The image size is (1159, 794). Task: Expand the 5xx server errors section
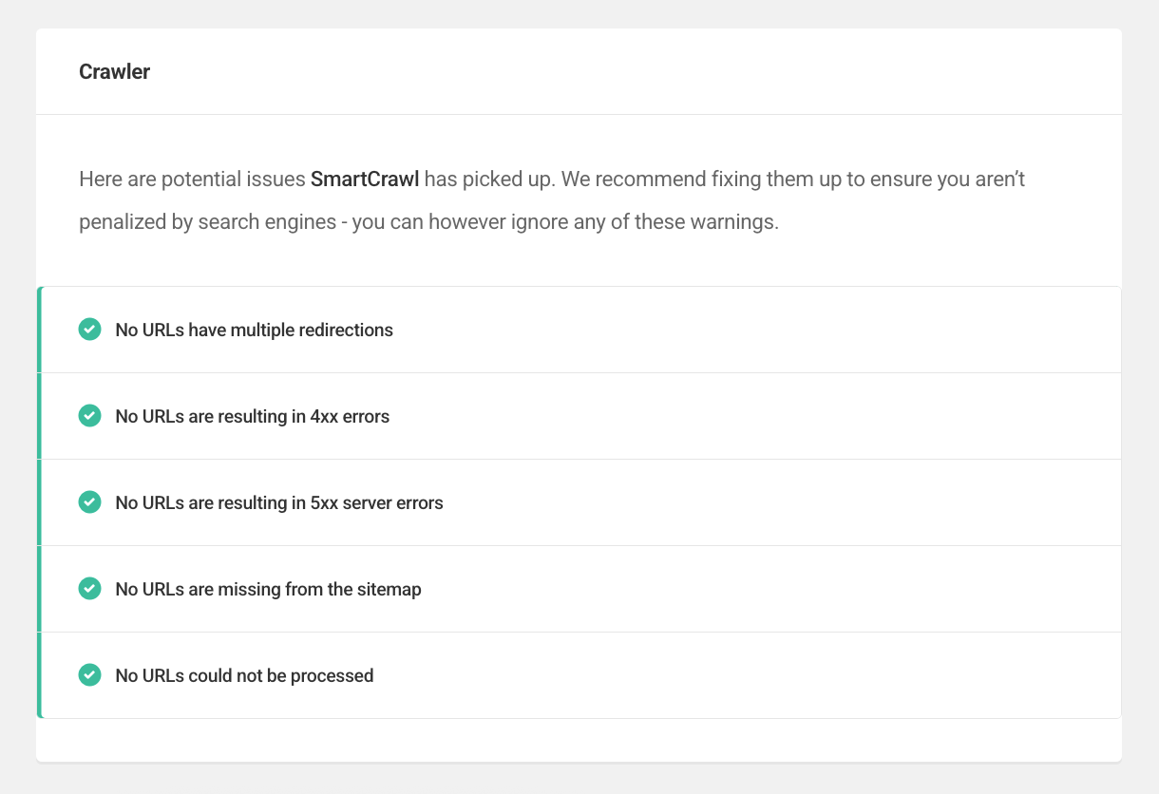pos(579,501)
